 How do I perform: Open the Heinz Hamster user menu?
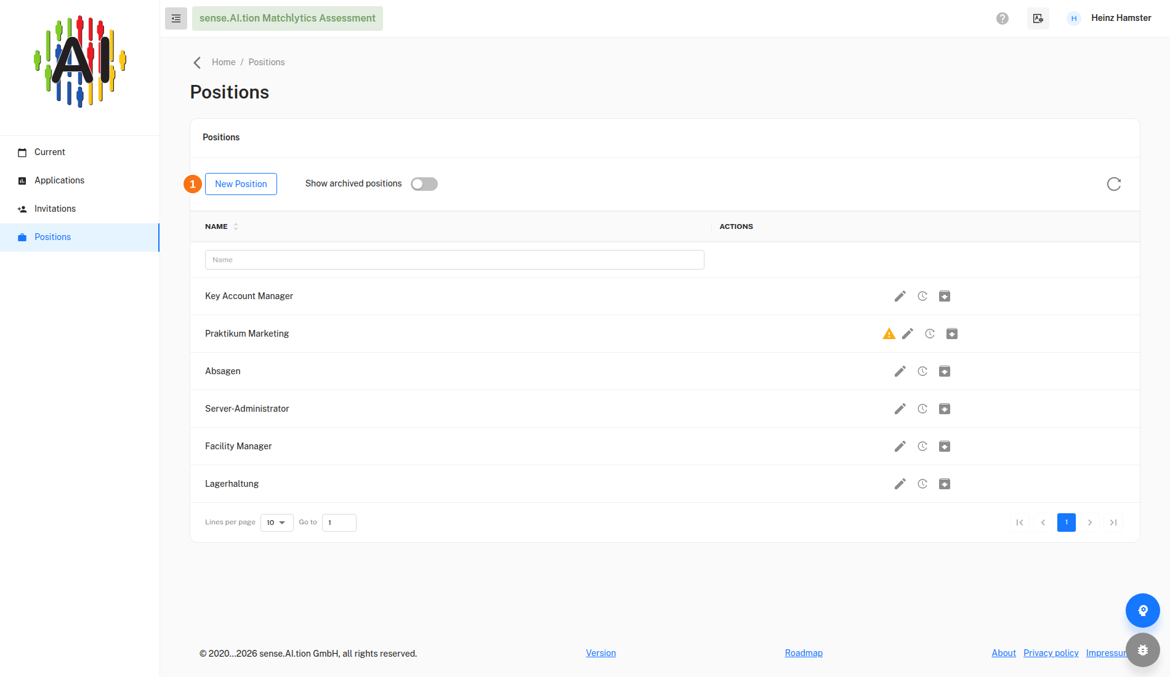(x=1109, y=18)
